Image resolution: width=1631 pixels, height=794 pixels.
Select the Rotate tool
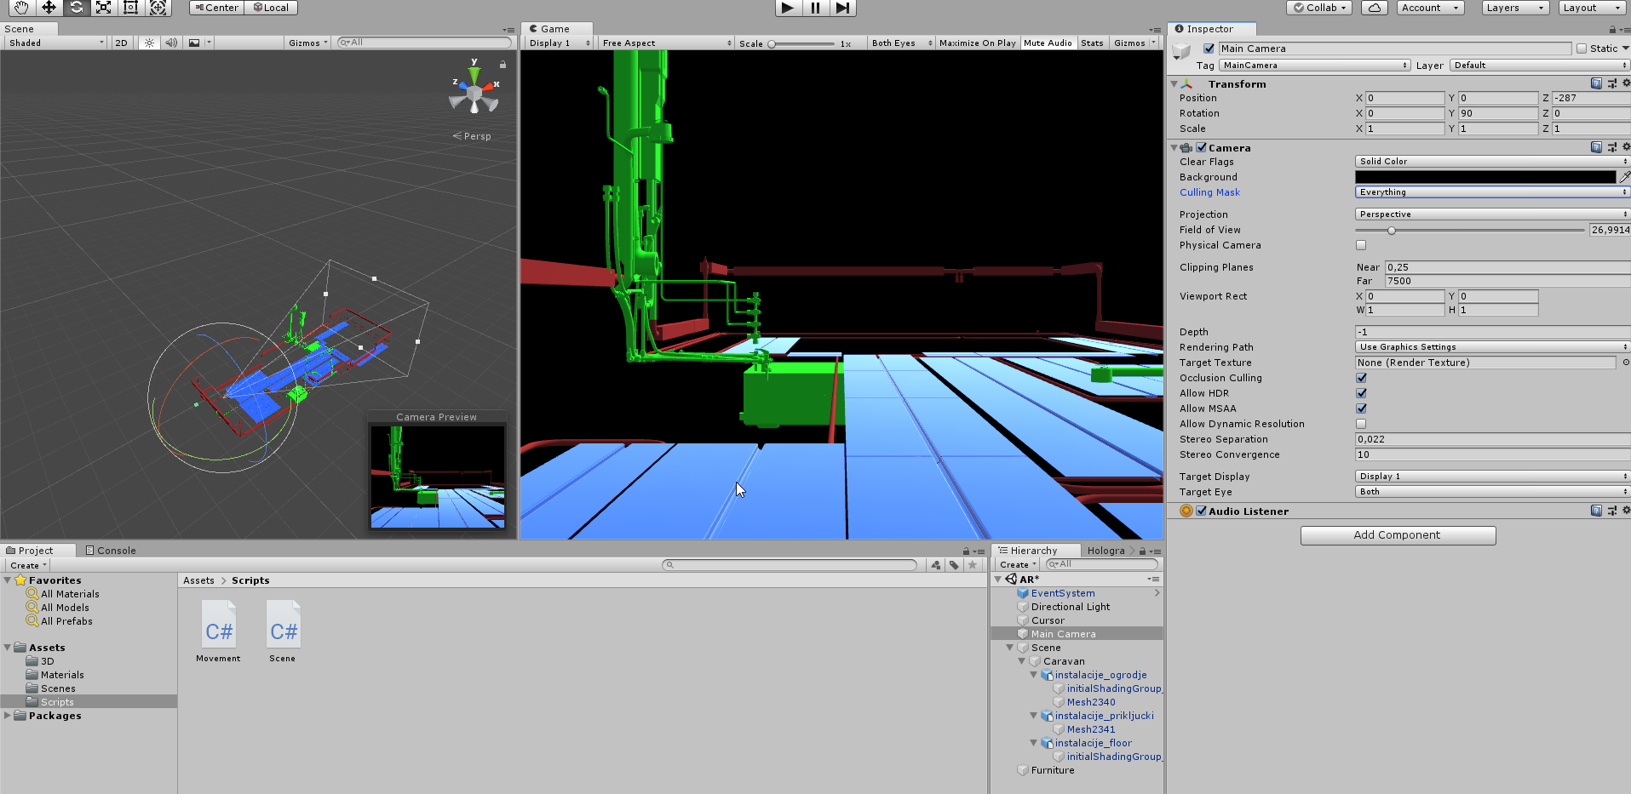[76, 8]
